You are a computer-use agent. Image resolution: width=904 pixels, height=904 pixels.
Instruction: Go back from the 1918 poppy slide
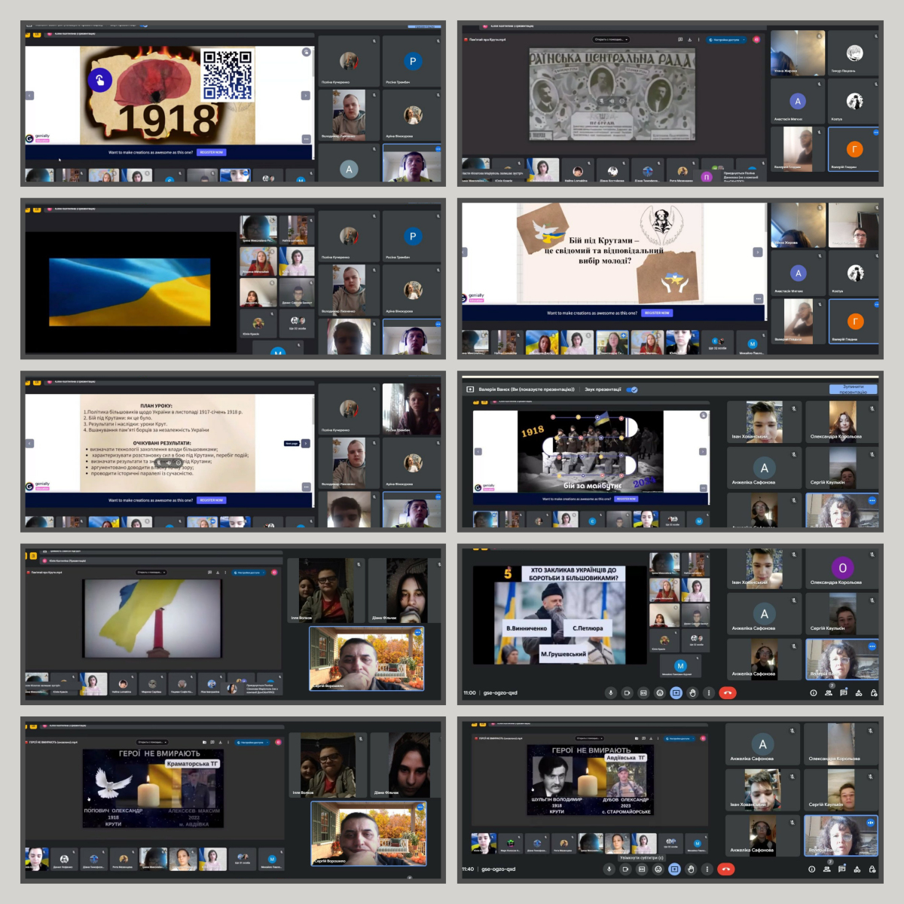coord(30,96)
